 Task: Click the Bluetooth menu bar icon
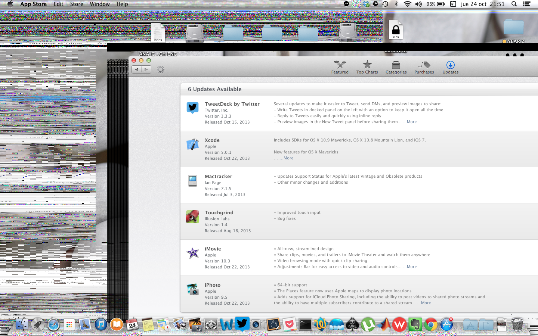[396, 4]
